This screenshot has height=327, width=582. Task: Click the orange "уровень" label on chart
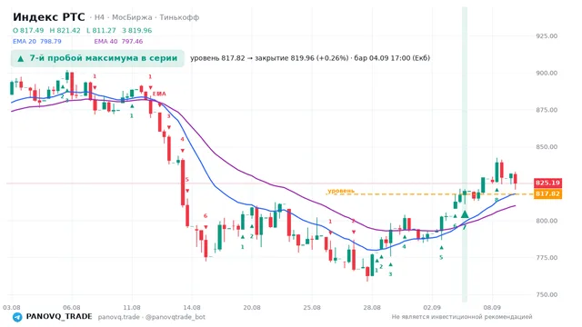tap(341, 191)
